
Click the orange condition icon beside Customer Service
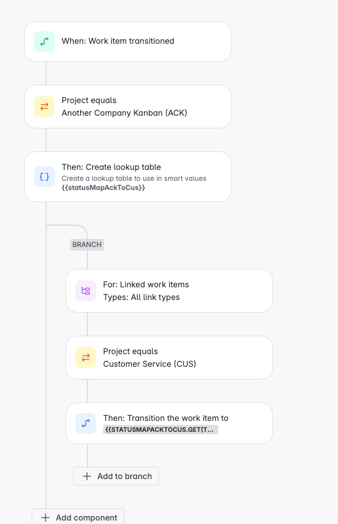86,358
